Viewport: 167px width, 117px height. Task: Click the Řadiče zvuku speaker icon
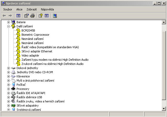tap(13, 101)
